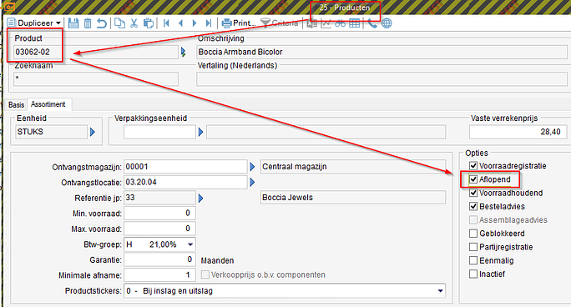Paste using the clipboard icon
Screen dimensions: 571x307
pos(149,23)
